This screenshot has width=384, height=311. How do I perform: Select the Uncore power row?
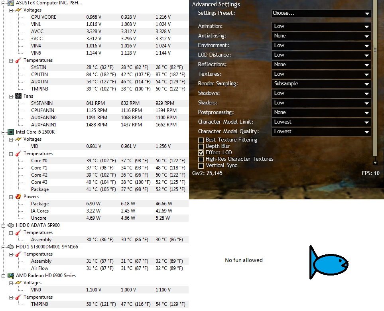pyautogui.click(x=109, y=218)
